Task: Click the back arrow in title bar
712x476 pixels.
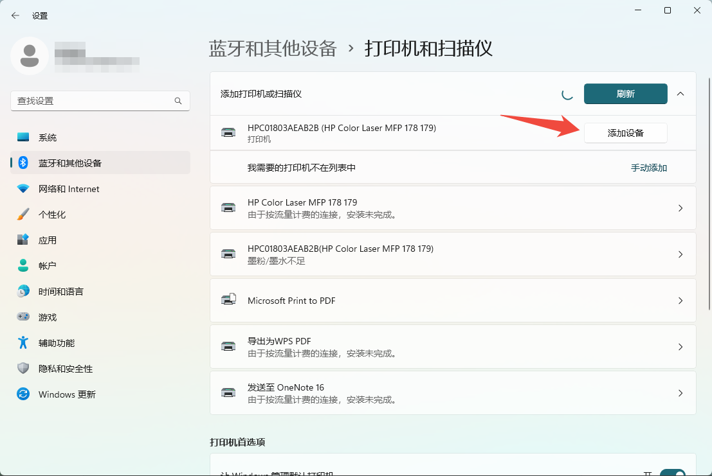Action: point(15,15)
